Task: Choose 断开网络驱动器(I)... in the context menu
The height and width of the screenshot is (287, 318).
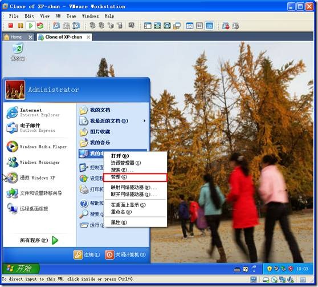Action: pos(135,195)
